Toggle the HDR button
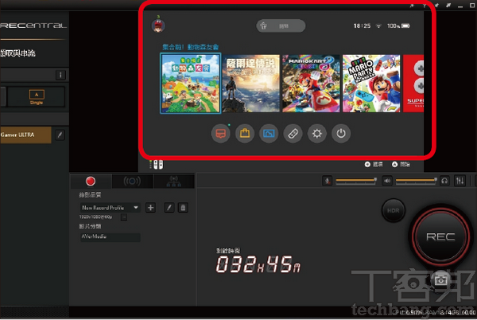477x320 pixels. click(x=392, y=210)
